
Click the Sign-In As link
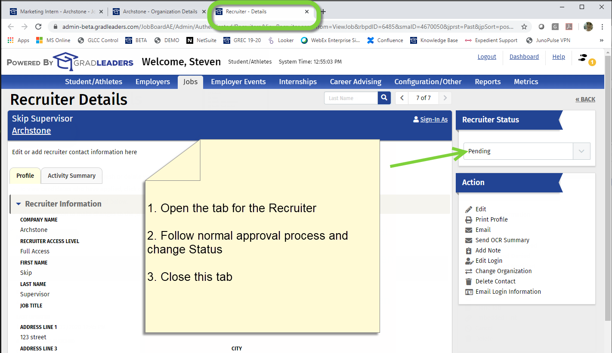(430, 119)
